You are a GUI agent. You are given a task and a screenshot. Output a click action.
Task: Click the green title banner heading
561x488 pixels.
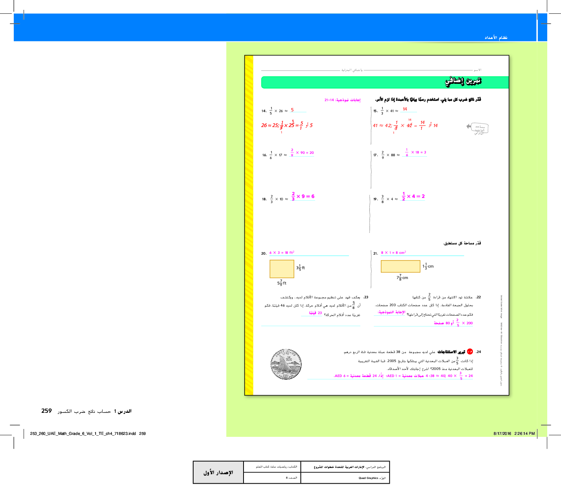point(384,82)
